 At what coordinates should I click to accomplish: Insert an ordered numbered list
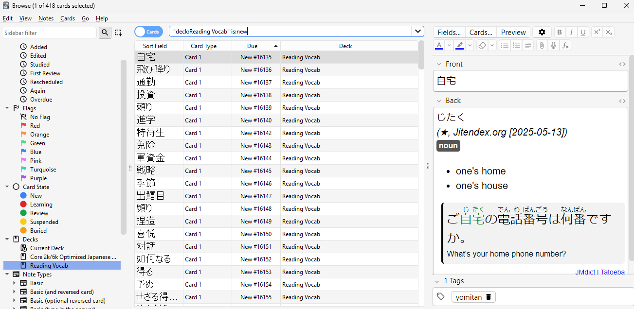pyautogui.click(x=517, y=45)
